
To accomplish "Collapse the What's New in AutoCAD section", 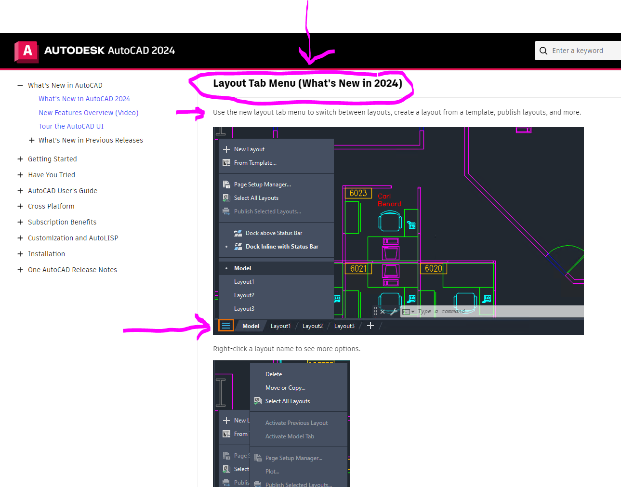I will click(20, 85).
